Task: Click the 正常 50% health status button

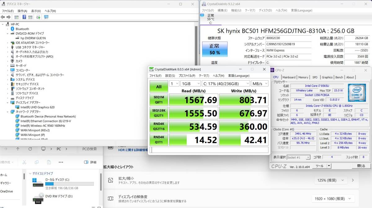Action: (215, 49)
